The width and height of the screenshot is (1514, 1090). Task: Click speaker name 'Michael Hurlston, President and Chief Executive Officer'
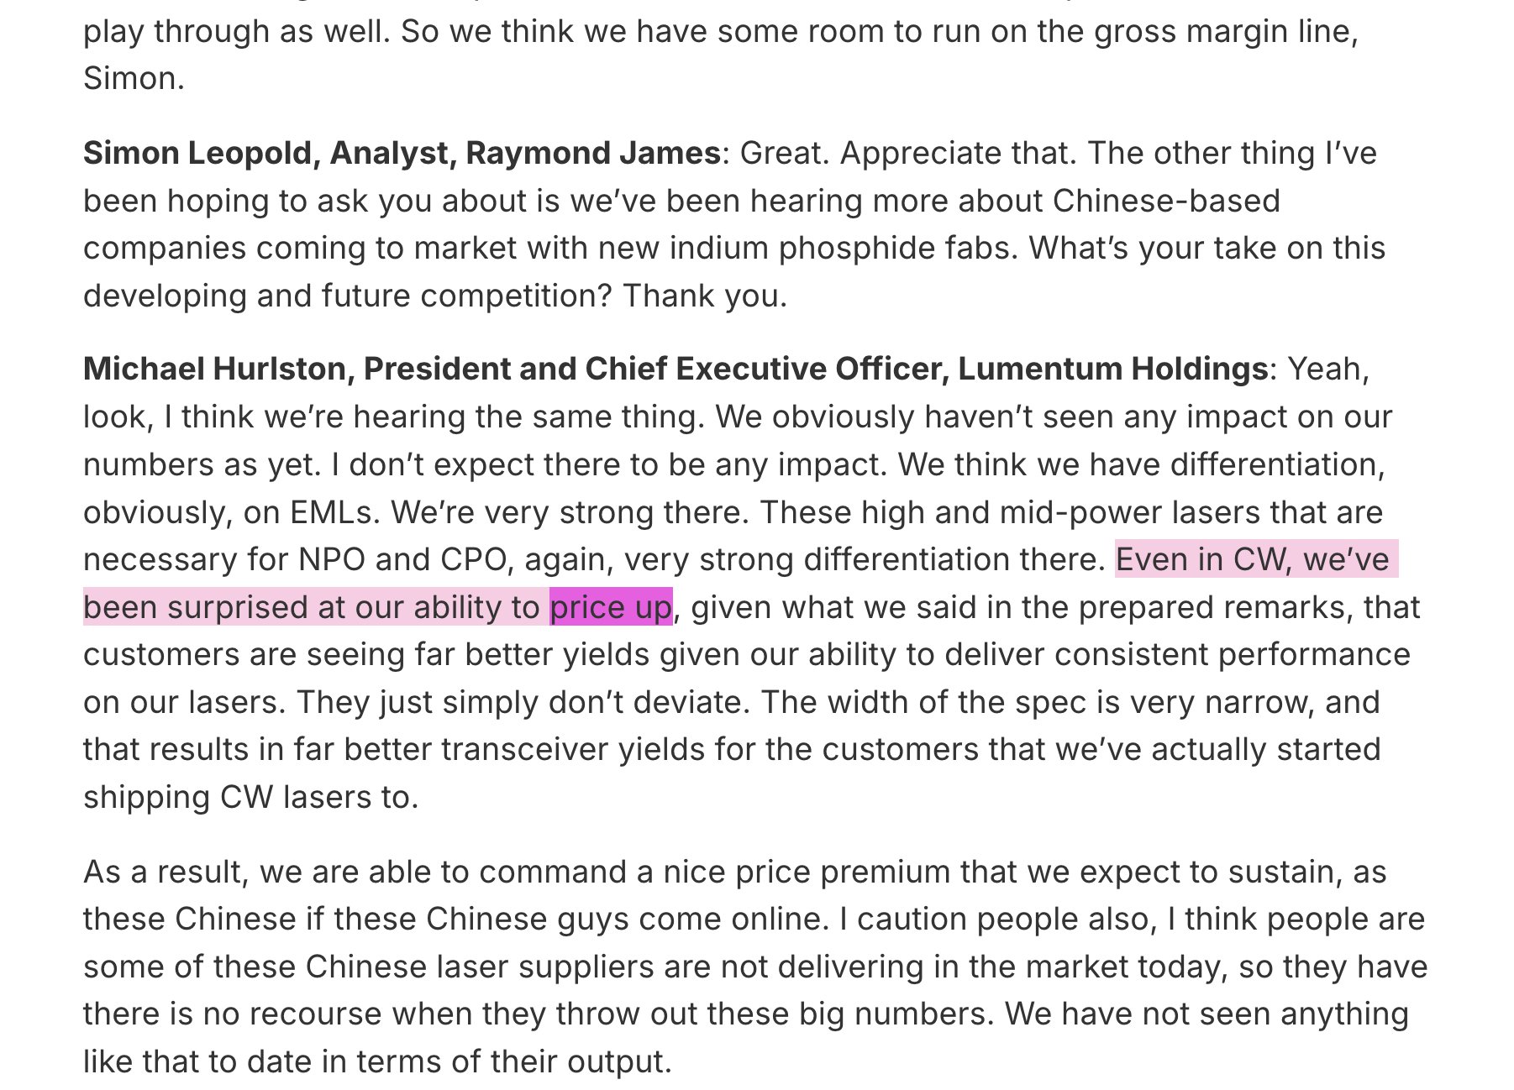[516, 369]
